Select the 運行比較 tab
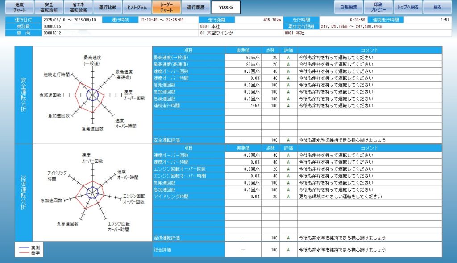Screen dimensions: 457x263 (x=107, y=7)
